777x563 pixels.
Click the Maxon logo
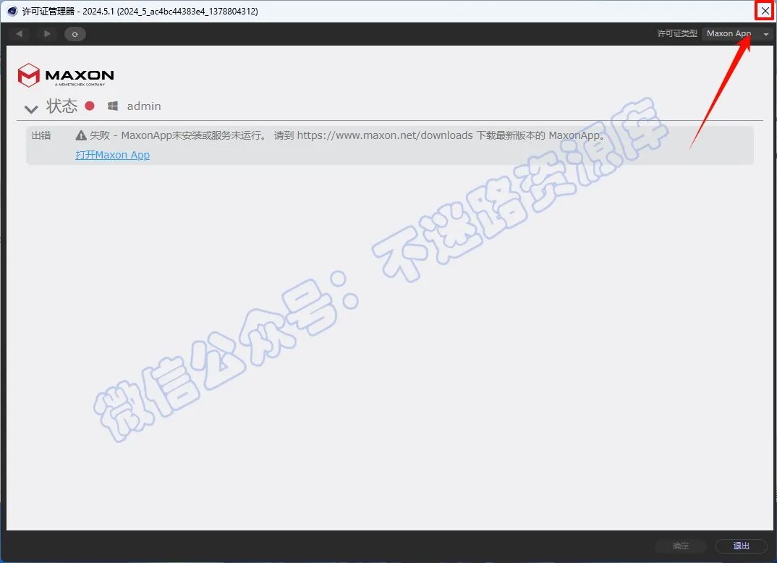point(66,75)
